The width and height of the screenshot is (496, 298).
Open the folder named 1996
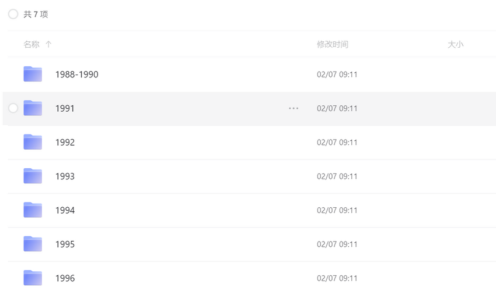65,278
